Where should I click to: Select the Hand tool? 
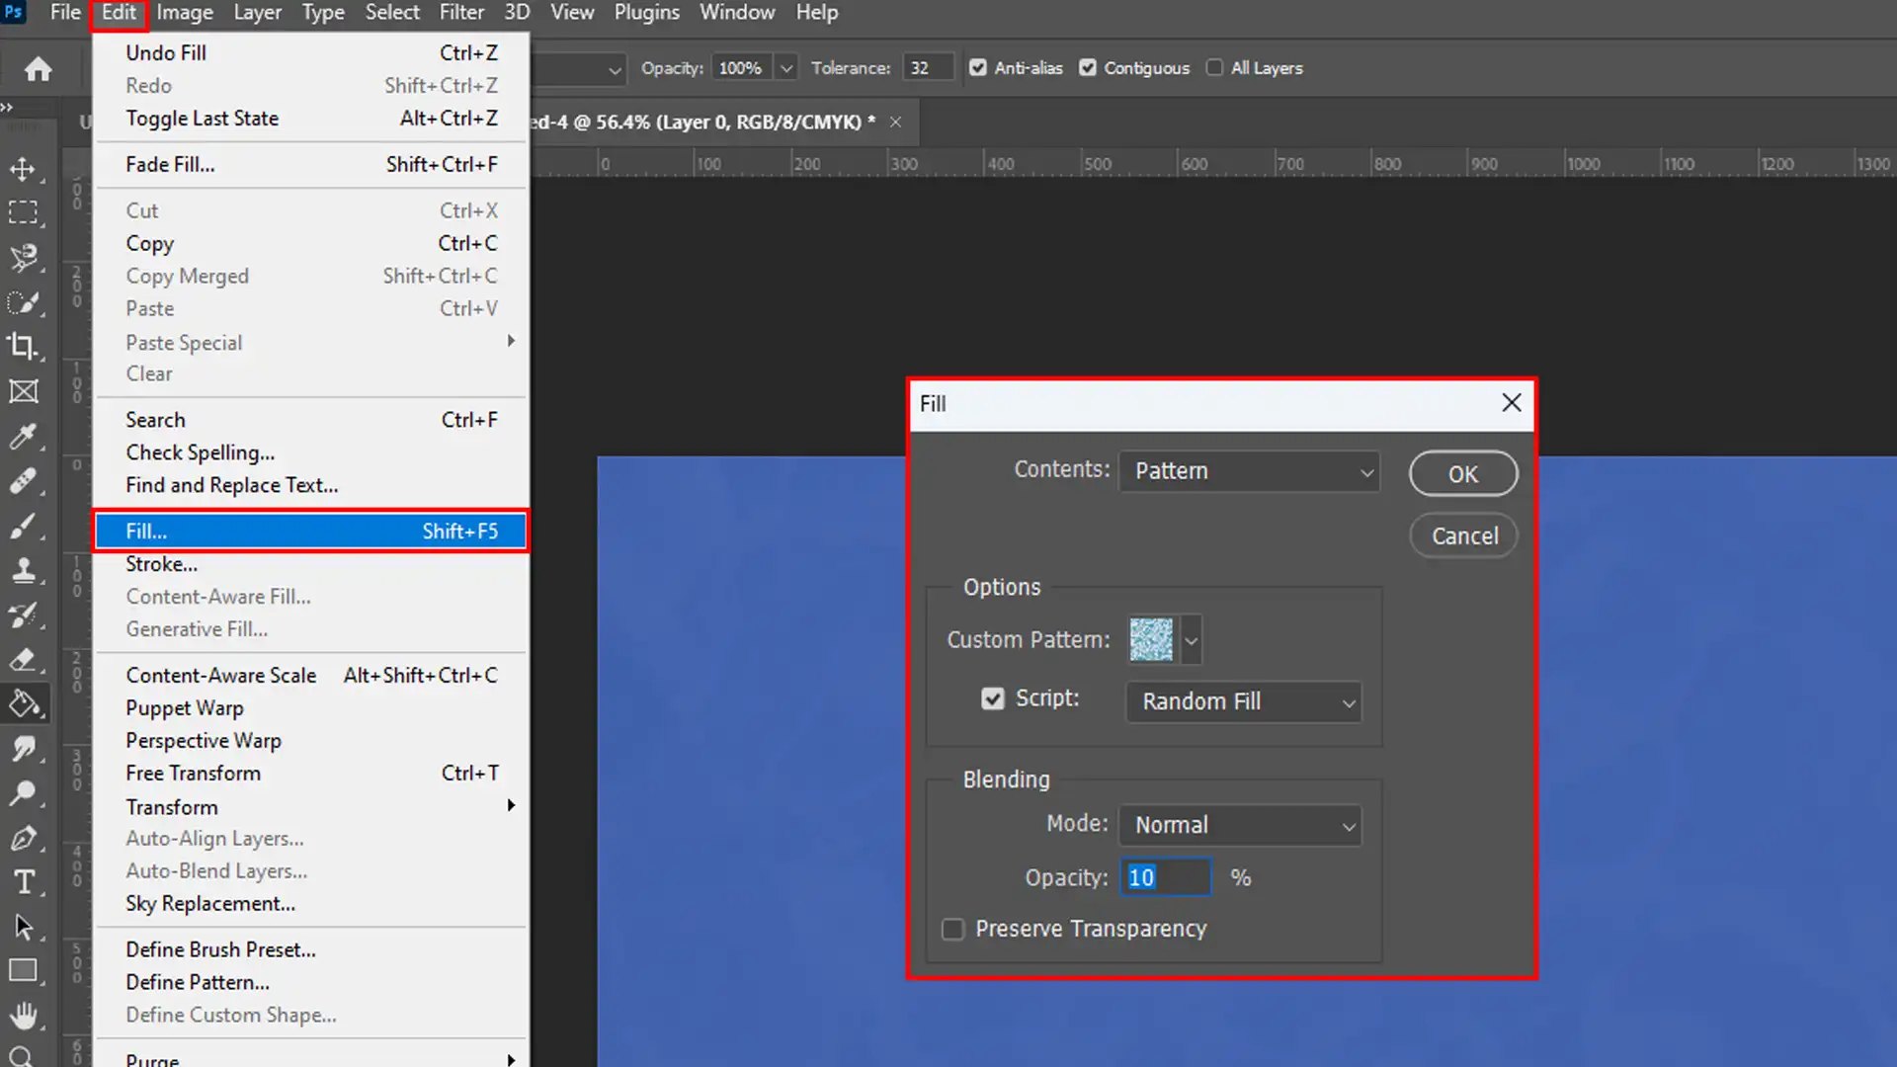pyautogui.click(x=24, y=1016)
